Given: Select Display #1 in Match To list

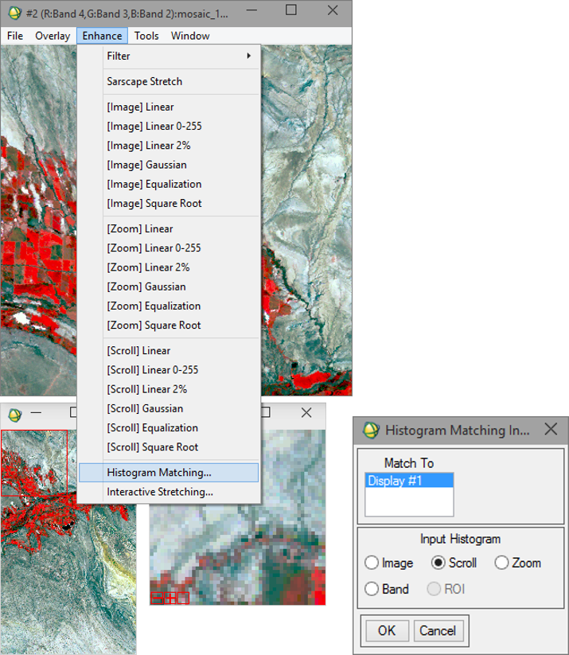Looking at the screenshot, I should [409, 481].
